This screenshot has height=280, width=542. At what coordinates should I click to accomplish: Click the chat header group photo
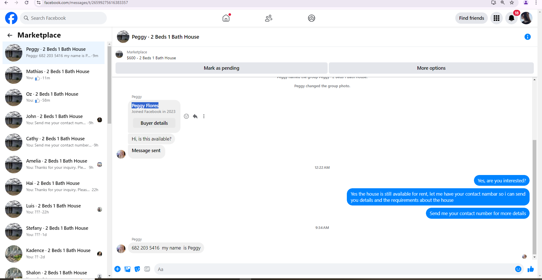pyautogui.click(x=123, y=37)
